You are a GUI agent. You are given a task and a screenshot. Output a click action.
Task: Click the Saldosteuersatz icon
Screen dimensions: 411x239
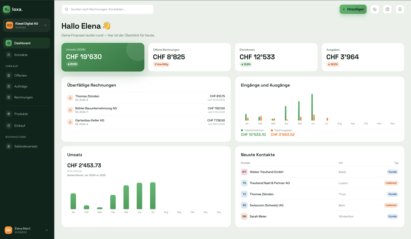point(9,146)
